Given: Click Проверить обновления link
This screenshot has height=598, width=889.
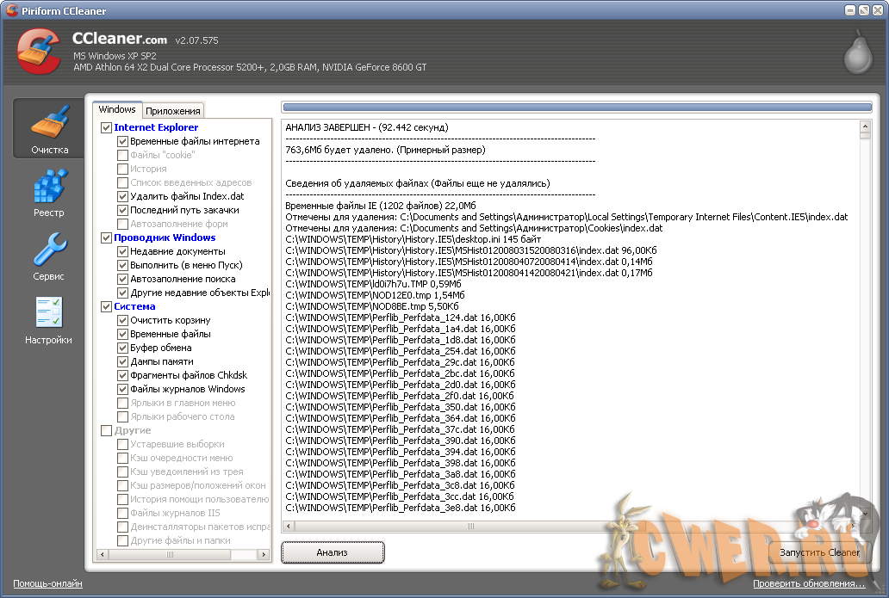Looking at the screenshot, I should click(808, 583).
